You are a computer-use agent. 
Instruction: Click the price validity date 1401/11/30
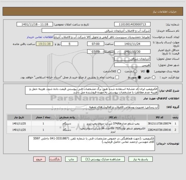[132, 51]
